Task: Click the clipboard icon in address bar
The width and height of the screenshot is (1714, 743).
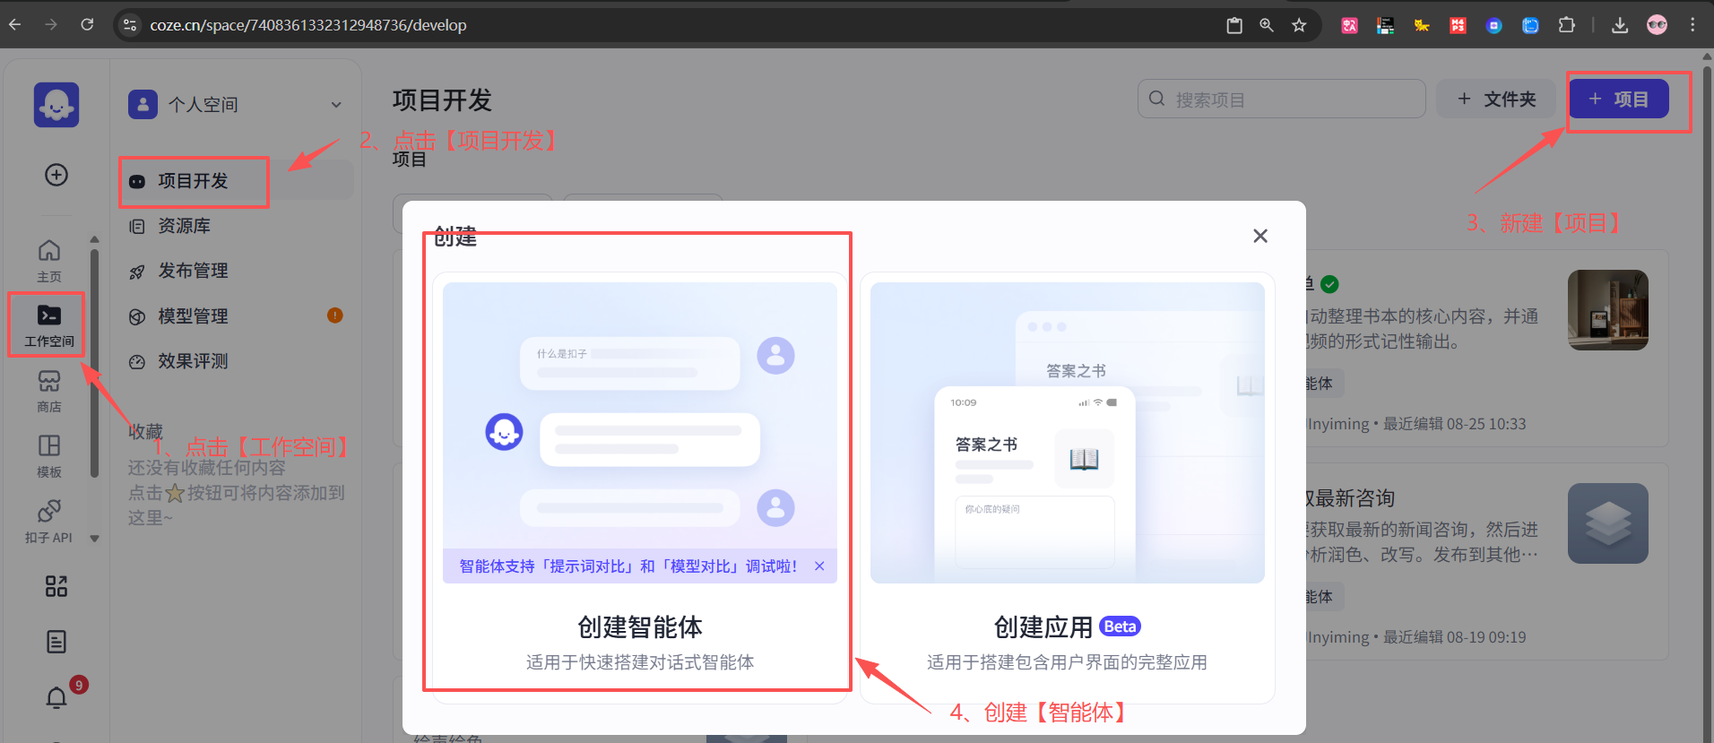Action: pos(1234,25)
